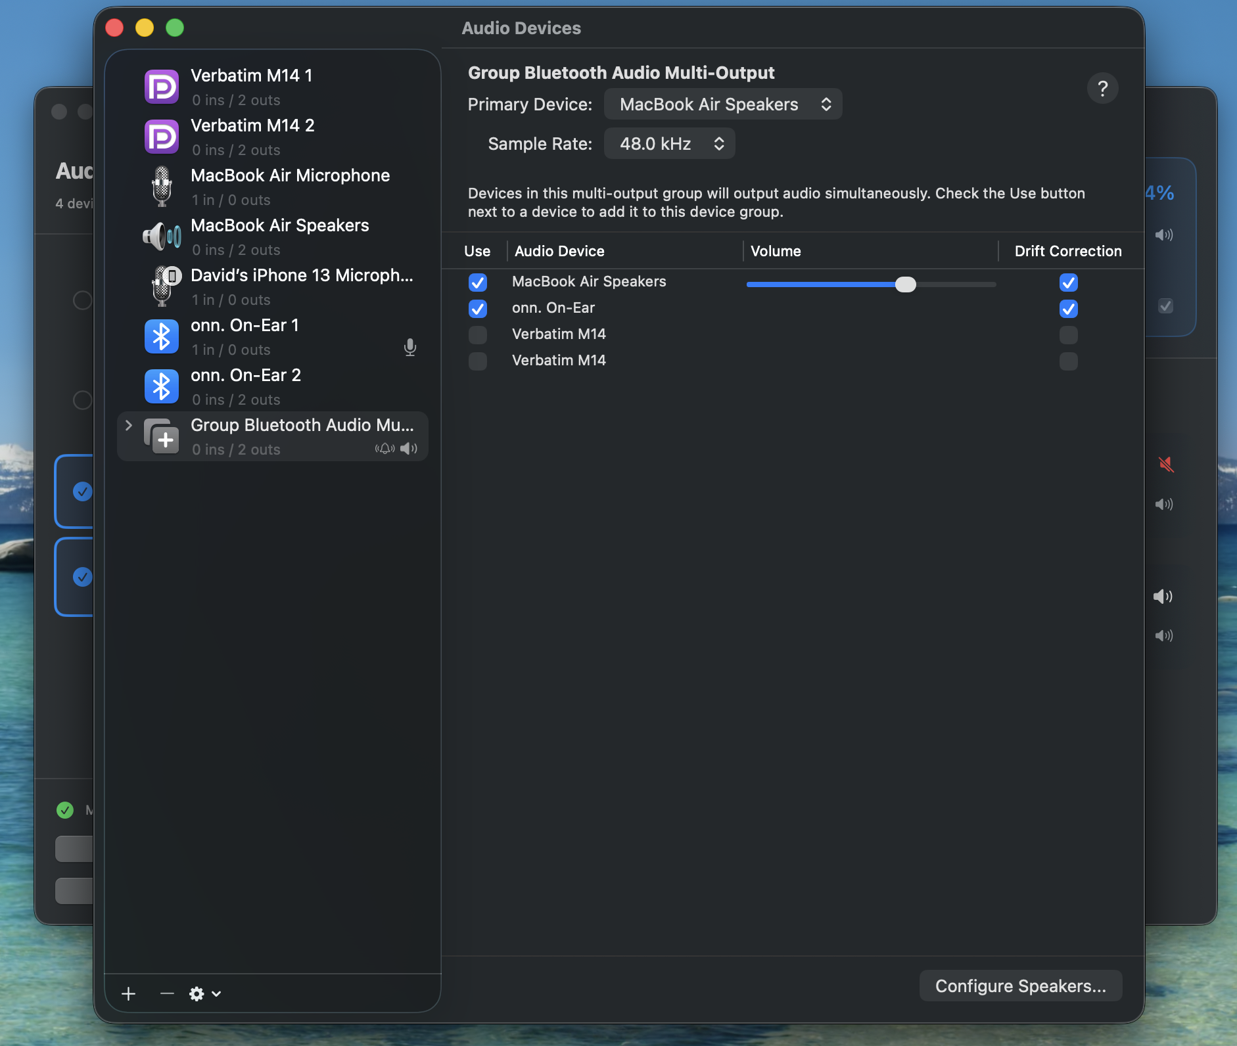The width and height of the screenshot is (1237, 1046).
Task: Click the onn. On-Ear 1 Bluetooth icon
Action: 161,336
